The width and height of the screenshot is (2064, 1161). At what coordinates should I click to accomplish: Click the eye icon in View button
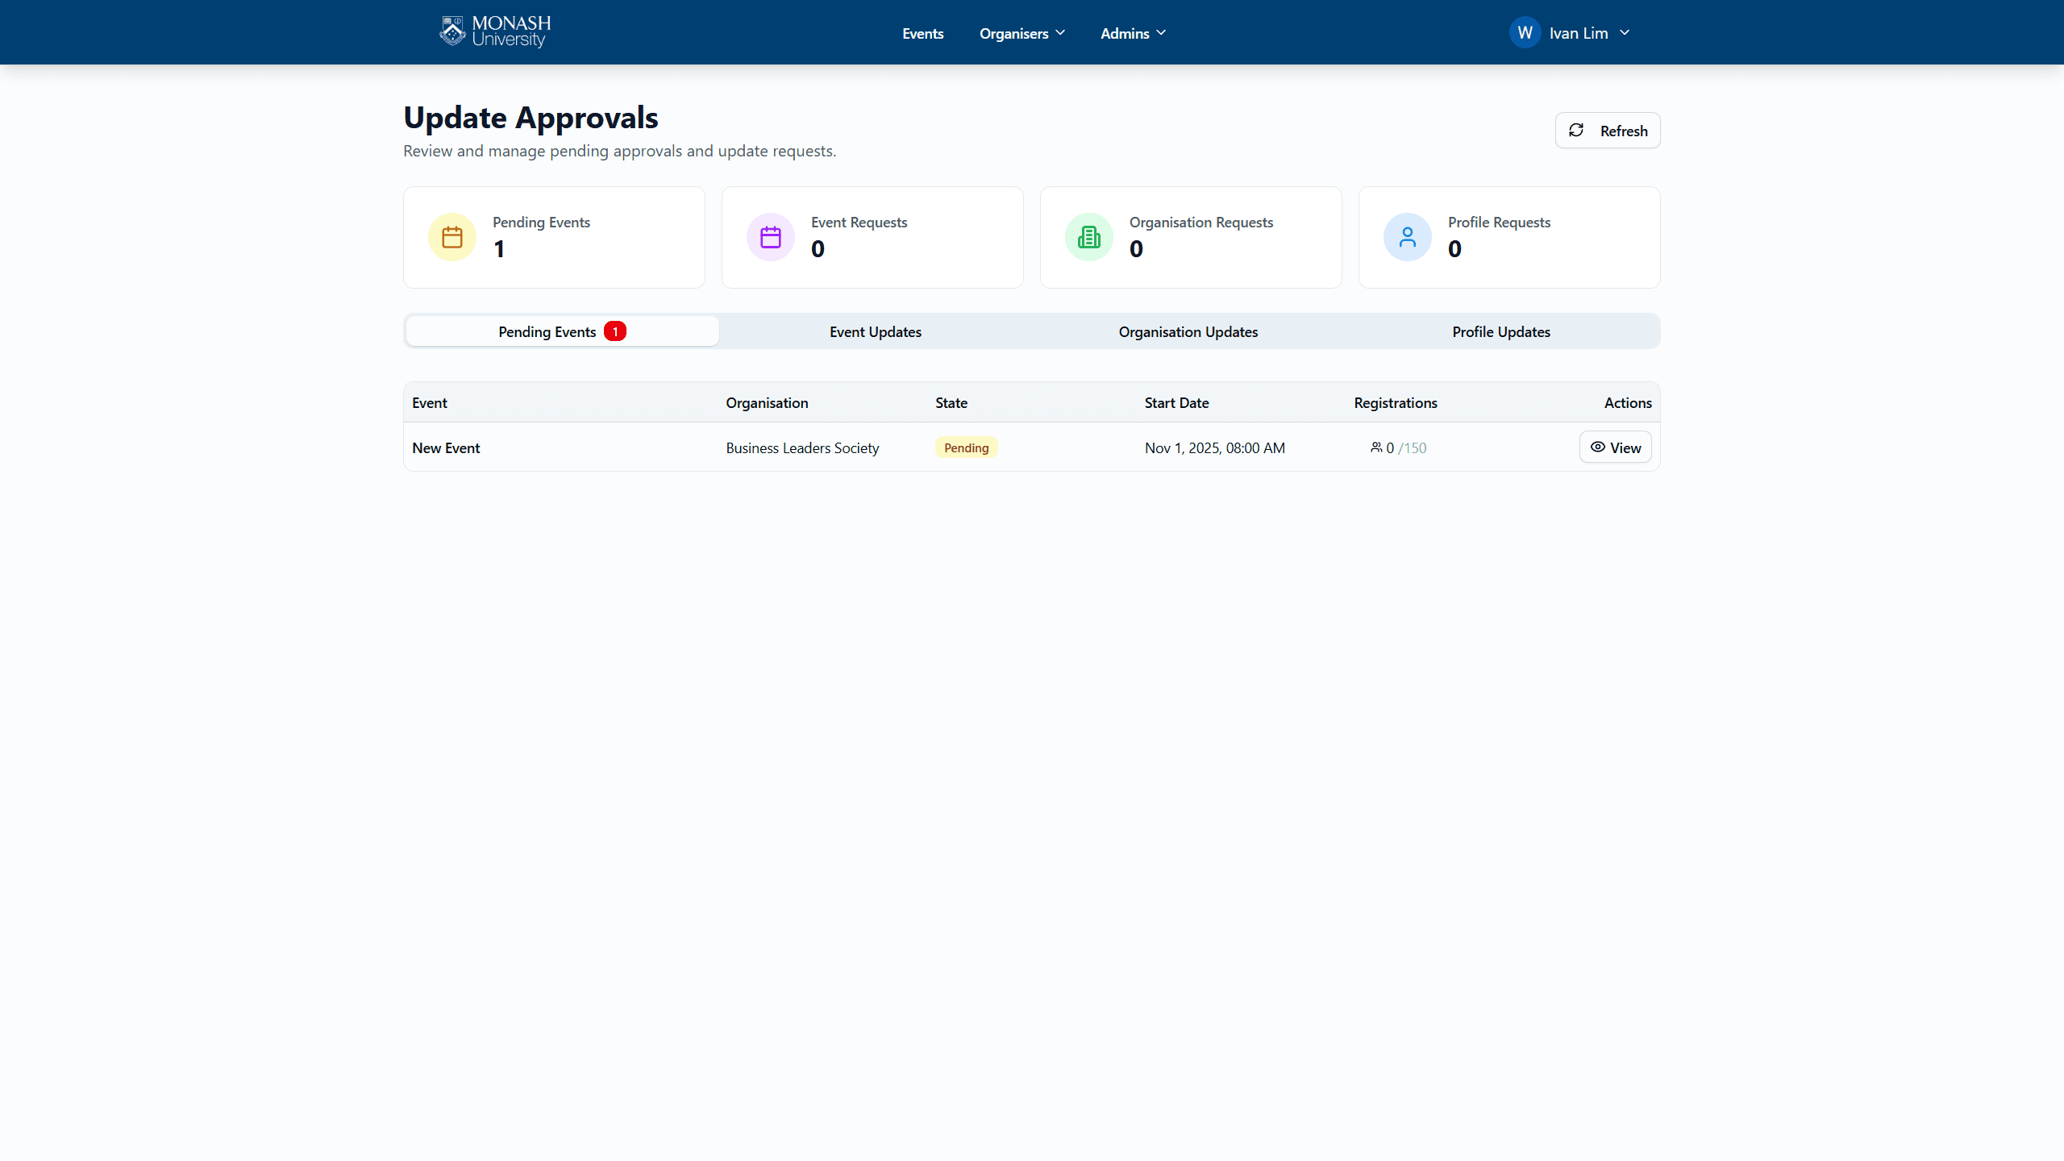coord(1597,447)
